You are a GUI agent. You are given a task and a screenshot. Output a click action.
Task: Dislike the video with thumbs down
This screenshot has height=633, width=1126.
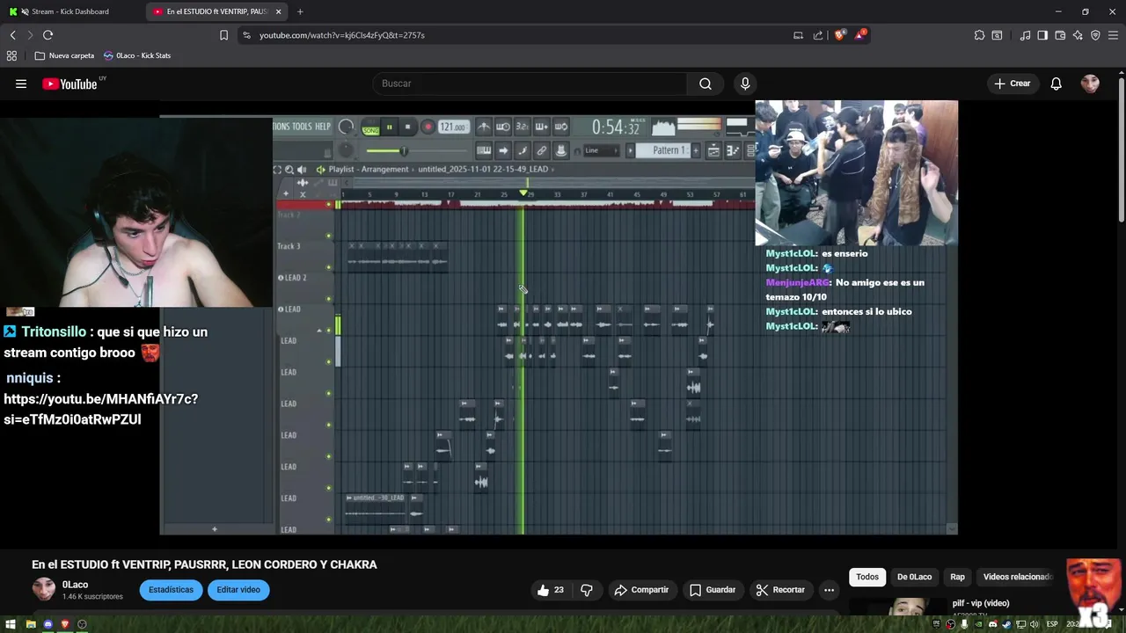[587, 590]
